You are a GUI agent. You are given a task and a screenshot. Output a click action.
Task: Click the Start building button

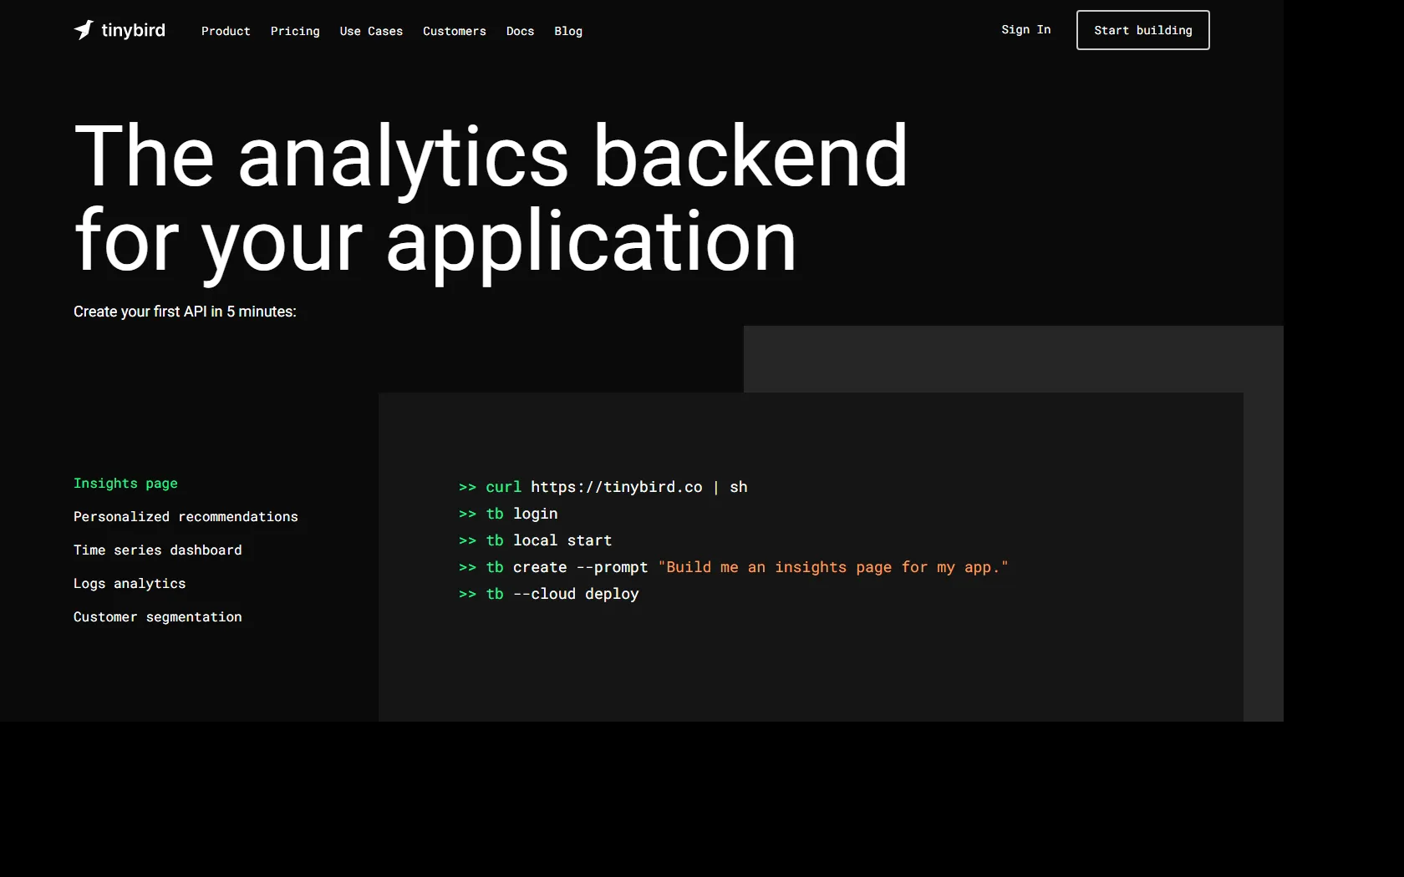coord(1142,30)
